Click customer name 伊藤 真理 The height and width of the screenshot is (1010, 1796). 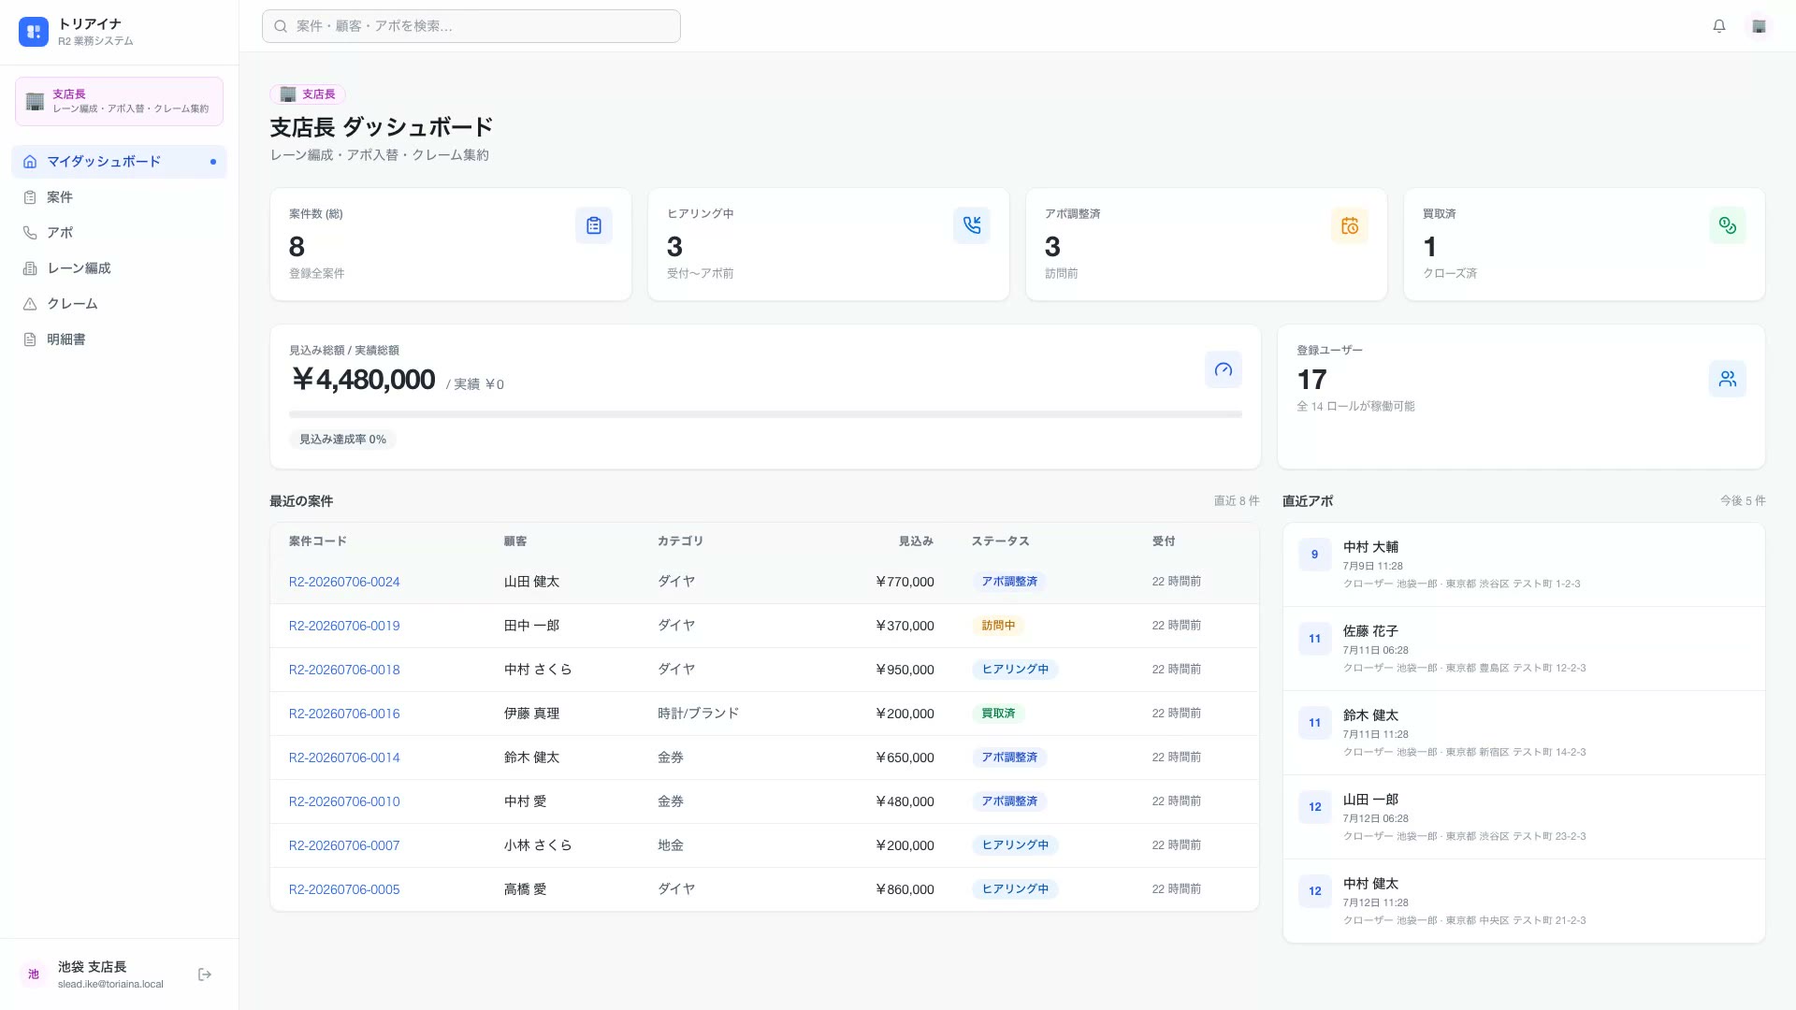pyautogui.click(x=531, y=714)
